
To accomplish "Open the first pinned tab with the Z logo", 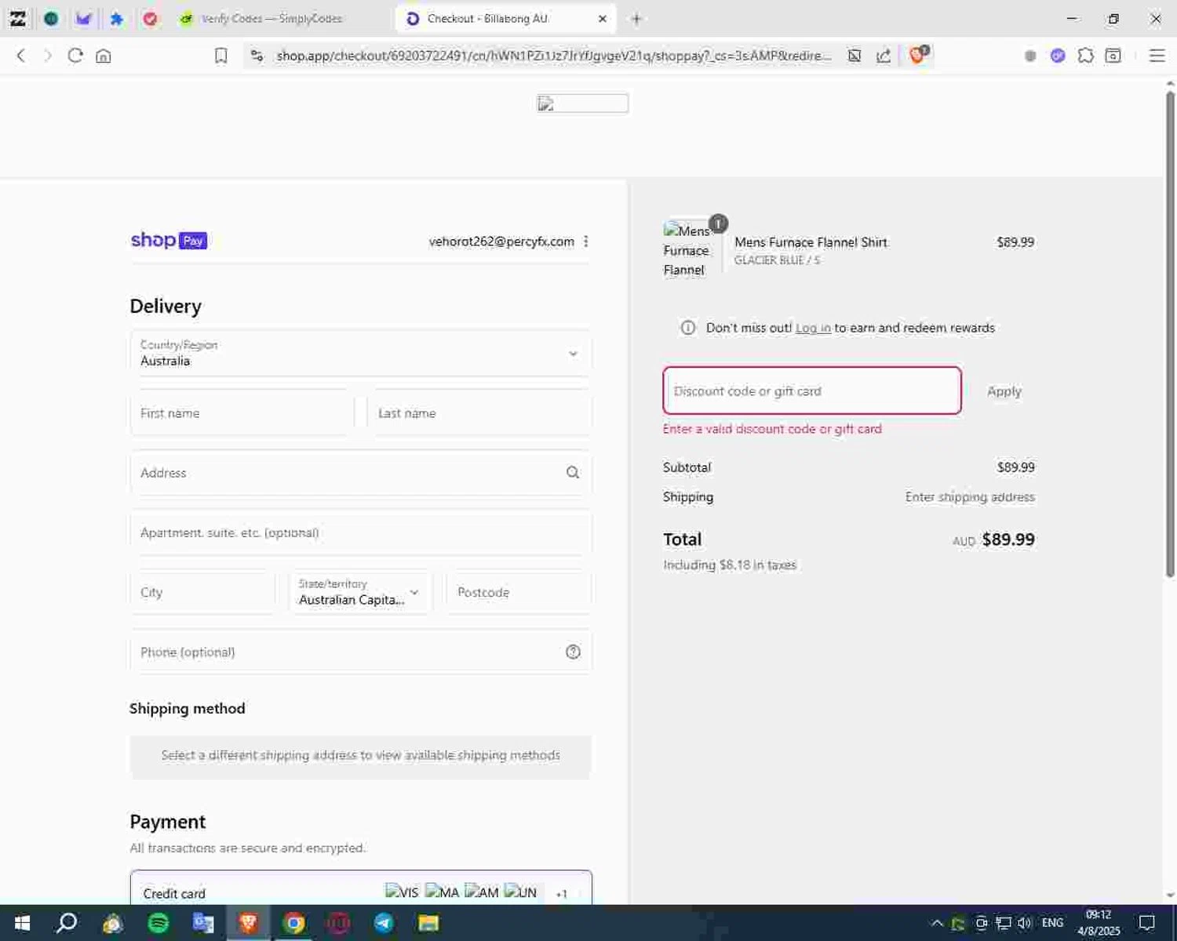I will [17, 19].
